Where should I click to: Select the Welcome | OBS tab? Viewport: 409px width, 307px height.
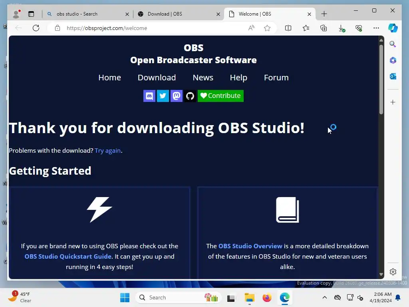coord(270,14)
